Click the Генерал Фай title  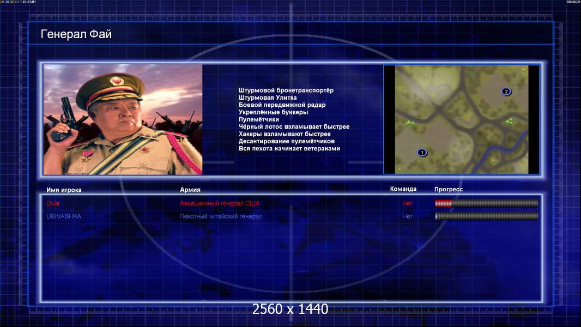[x=76, y=34]
